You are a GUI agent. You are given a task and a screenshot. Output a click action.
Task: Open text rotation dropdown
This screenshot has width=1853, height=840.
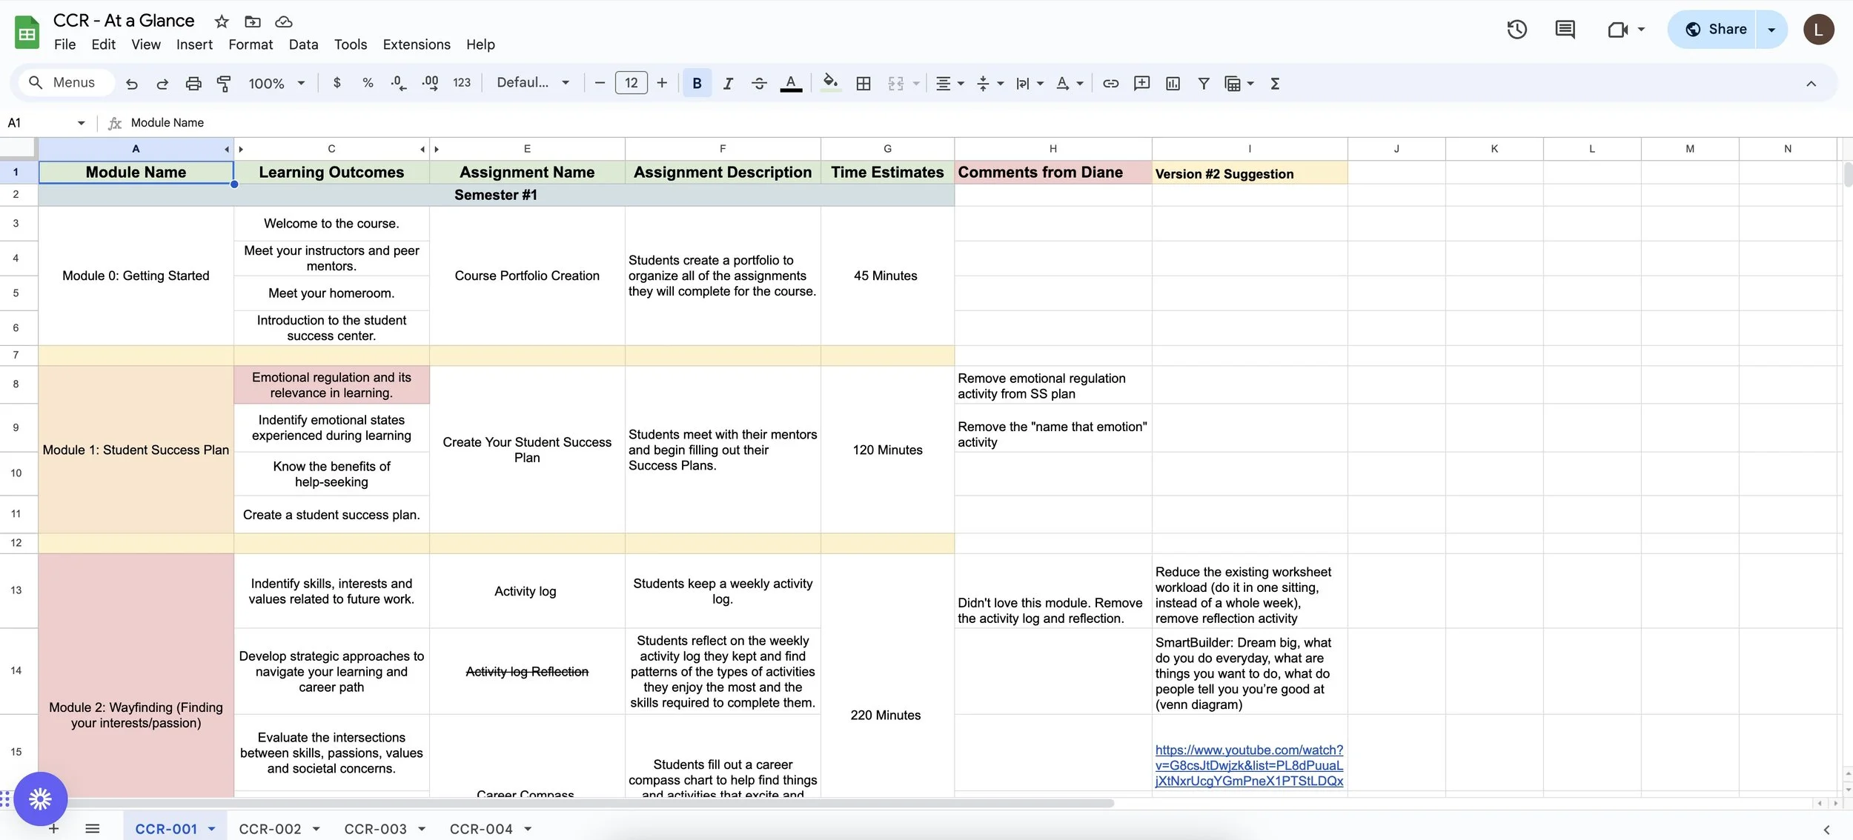tap(1069, 84)
